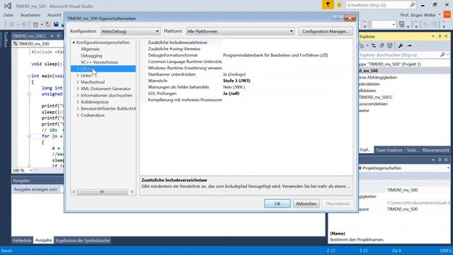Click show all files icon in Explorer toolbar
Image resolution: width=453 pixels, height=255 pixels.
click(x=390, y=45)
